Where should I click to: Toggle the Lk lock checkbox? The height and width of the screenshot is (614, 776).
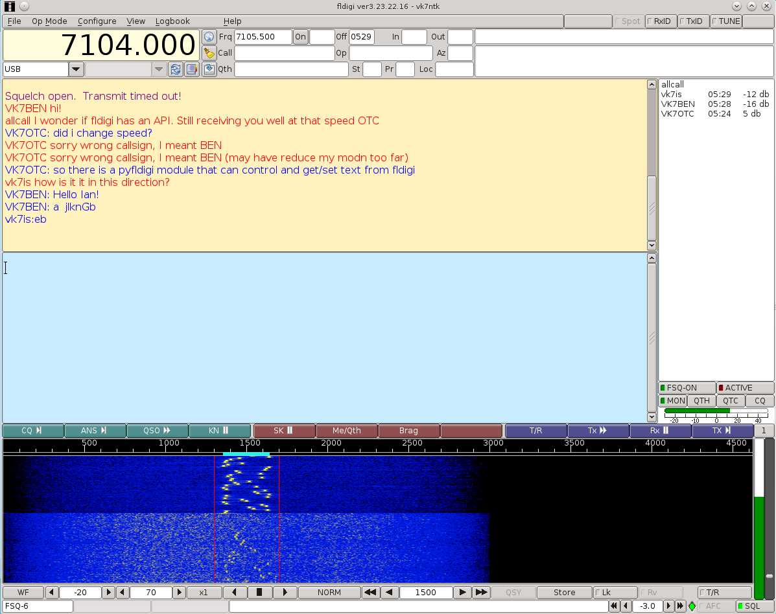(615, 592)
